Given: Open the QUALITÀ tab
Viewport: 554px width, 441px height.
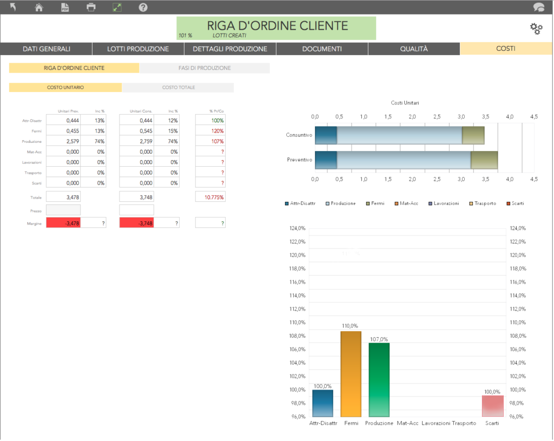Looking at the screenshot, I should (x=414, y=49).
